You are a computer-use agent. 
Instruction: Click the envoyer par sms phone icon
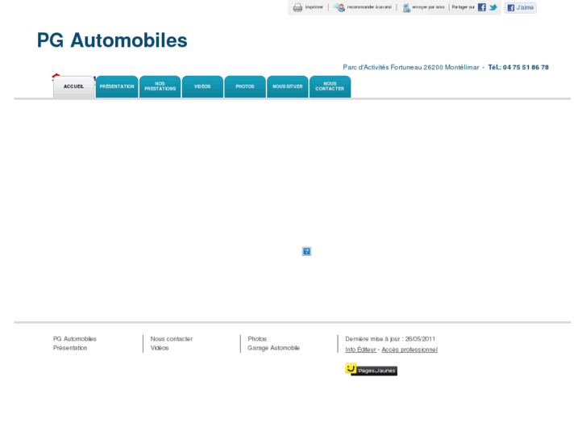[x=406, y=7]
